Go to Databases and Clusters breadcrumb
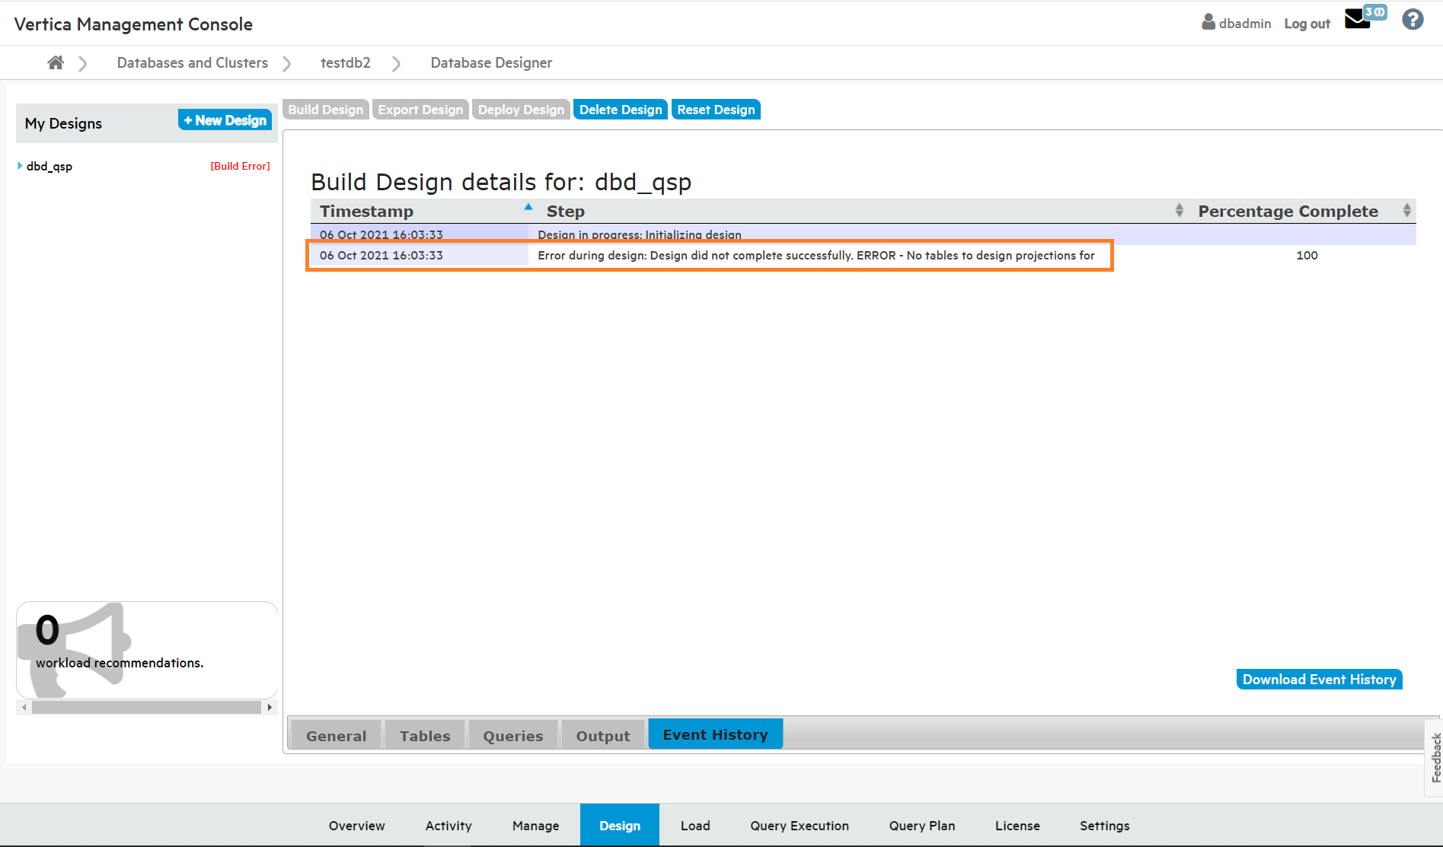This screenshot has width=1443, height=847. 192,63
